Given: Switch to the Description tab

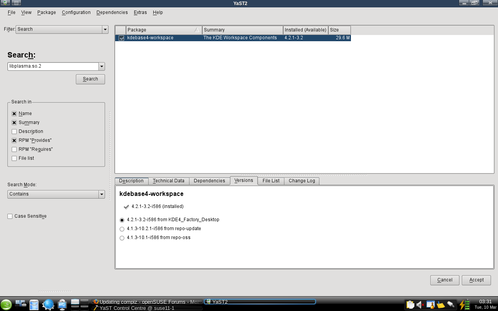Looking at the screenshot, I should 132,181.
